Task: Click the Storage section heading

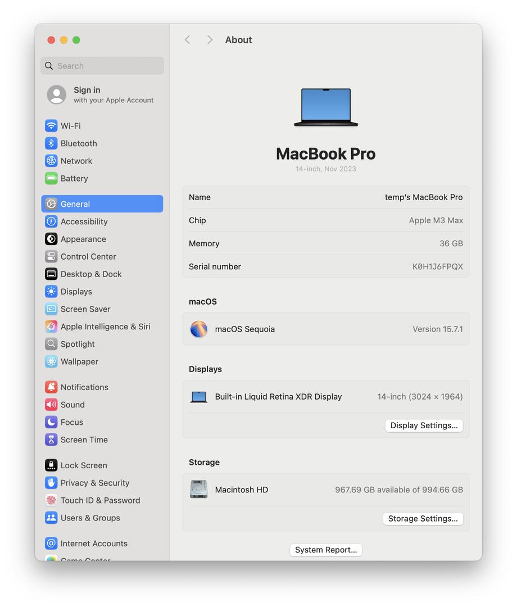Action: (x=205, y=462)
